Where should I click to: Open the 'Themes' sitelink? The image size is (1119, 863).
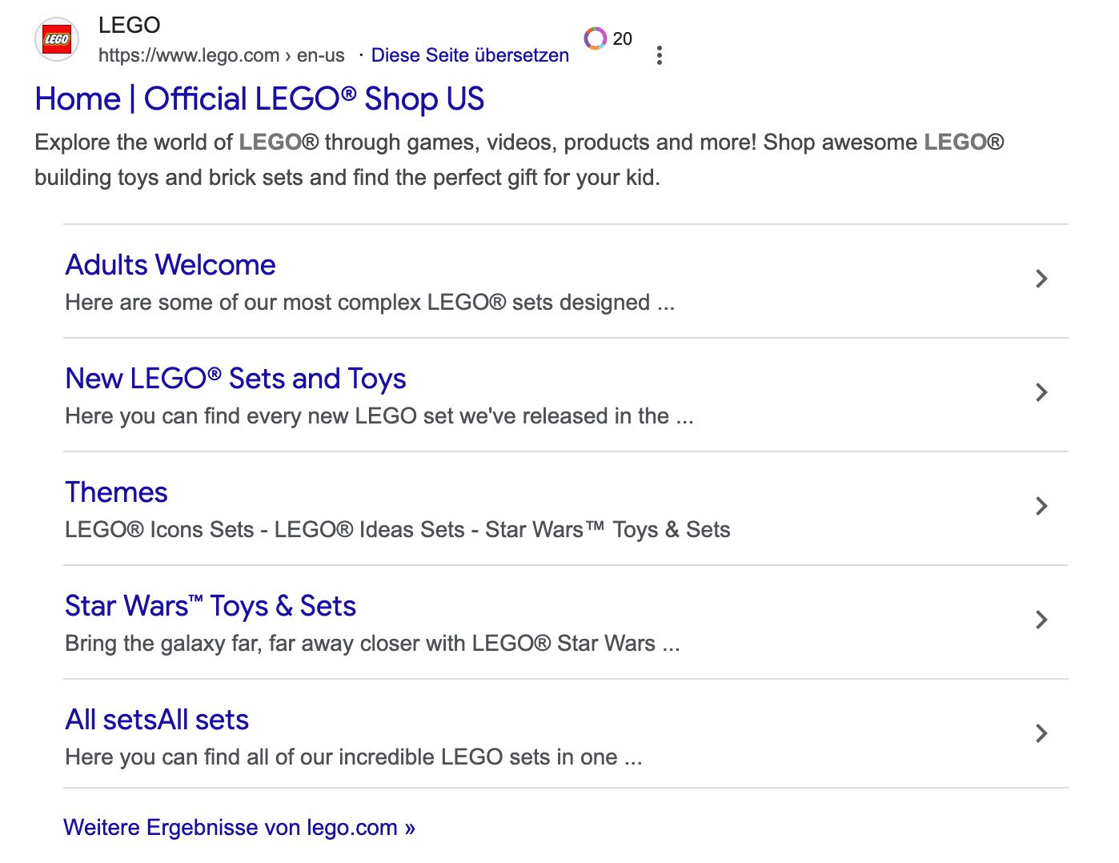116,492
